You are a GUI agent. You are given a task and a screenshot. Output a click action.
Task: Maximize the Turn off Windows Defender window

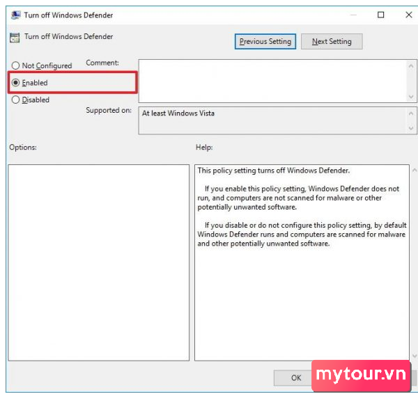(x=381, y=15)
